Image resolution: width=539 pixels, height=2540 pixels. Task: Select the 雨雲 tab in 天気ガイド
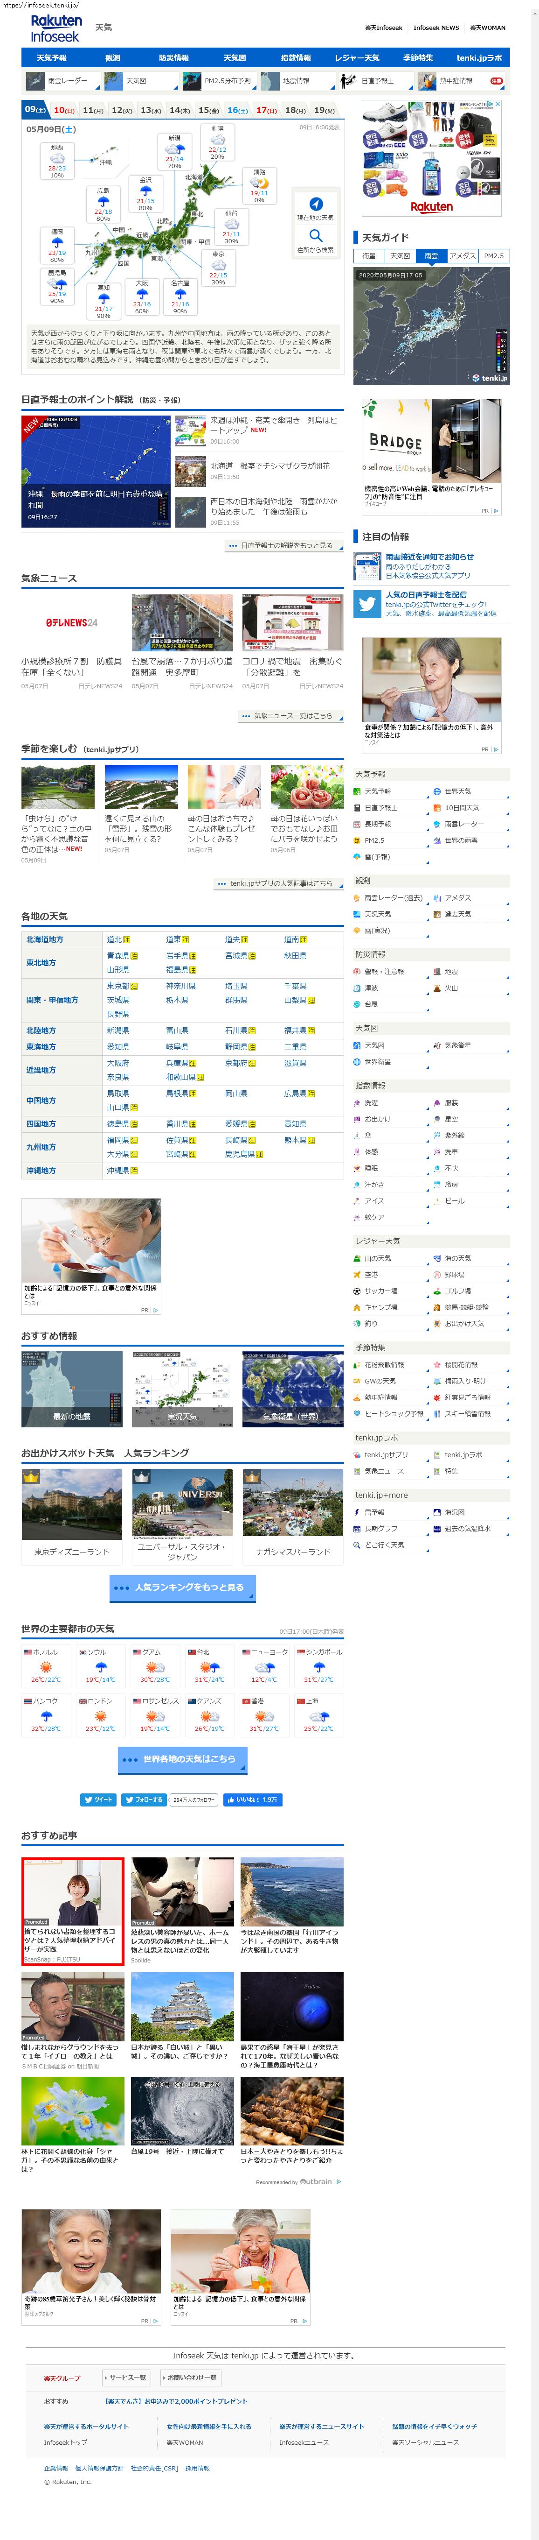pyautogui.click(x=431, y=255)
